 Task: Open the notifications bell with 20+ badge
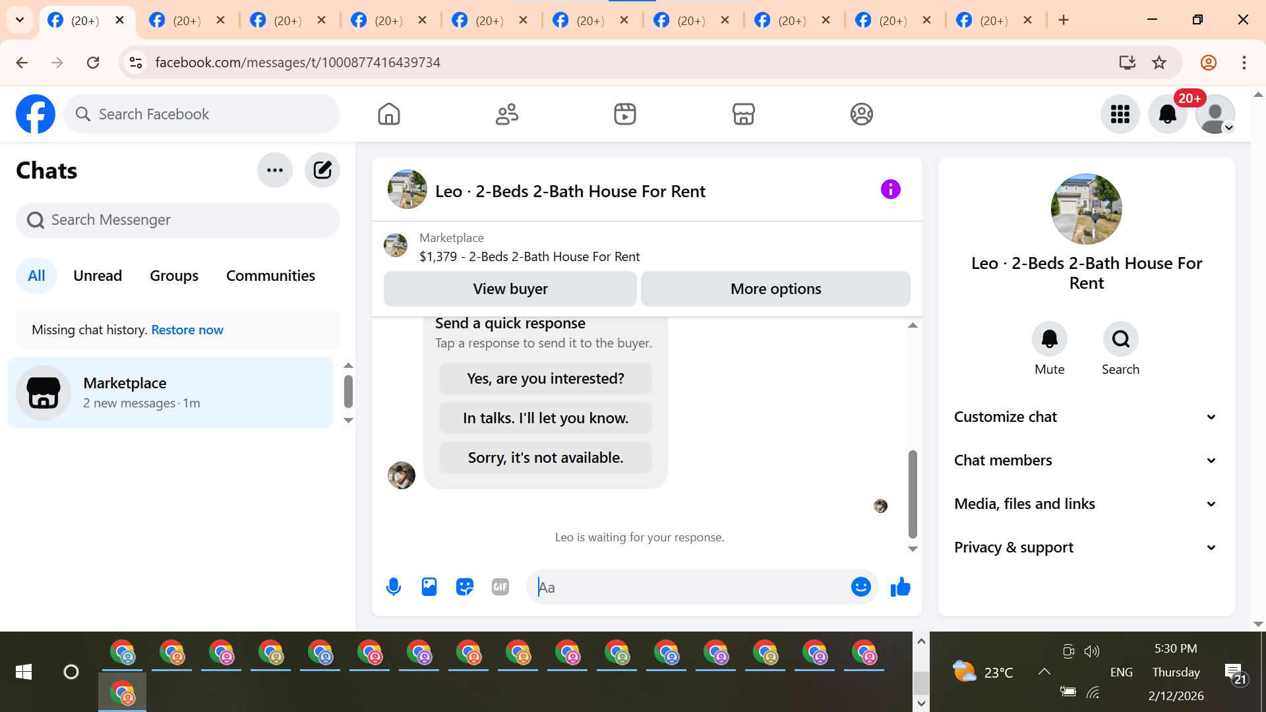coord(1168,114)
